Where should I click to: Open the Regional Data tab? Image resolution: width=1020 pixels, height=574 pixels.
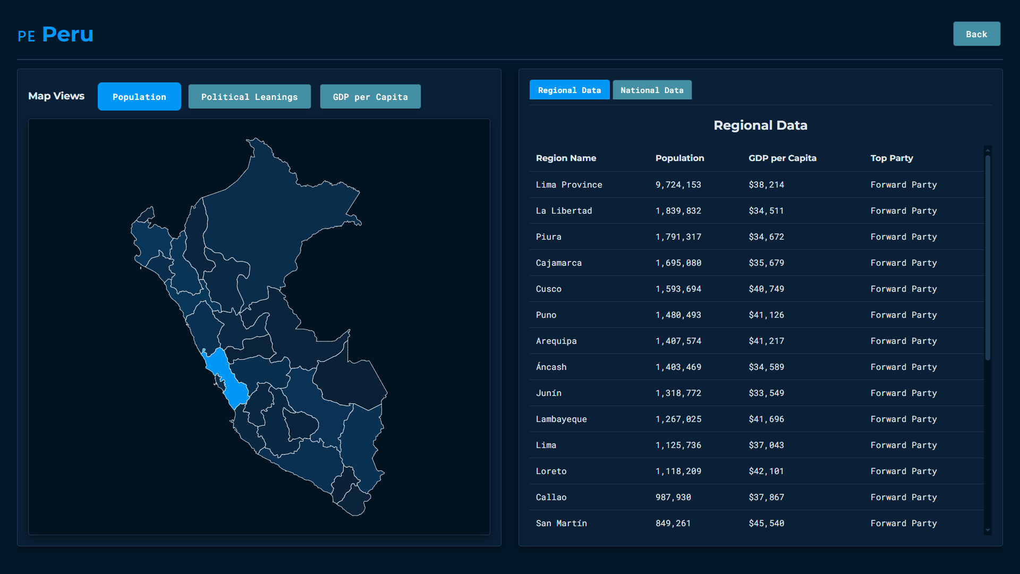pyautogui.click(x=569, y=90)
